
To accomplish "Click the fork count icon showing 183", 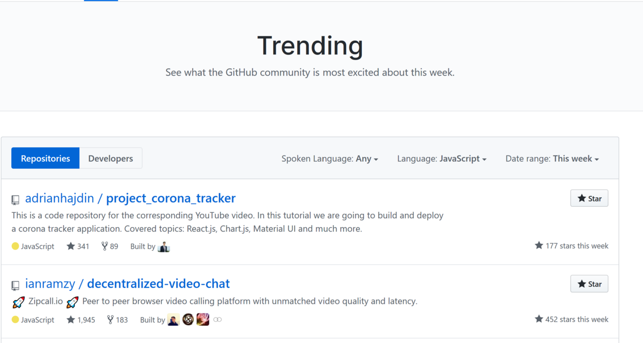I will point(109,319).
